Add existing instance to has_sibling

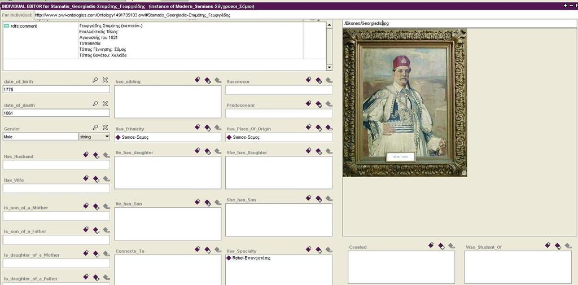(x=208, y=80)
